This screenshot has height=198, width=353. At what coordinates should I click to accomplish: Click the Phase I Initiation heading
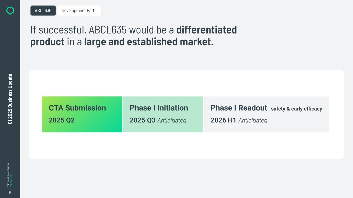159,108
